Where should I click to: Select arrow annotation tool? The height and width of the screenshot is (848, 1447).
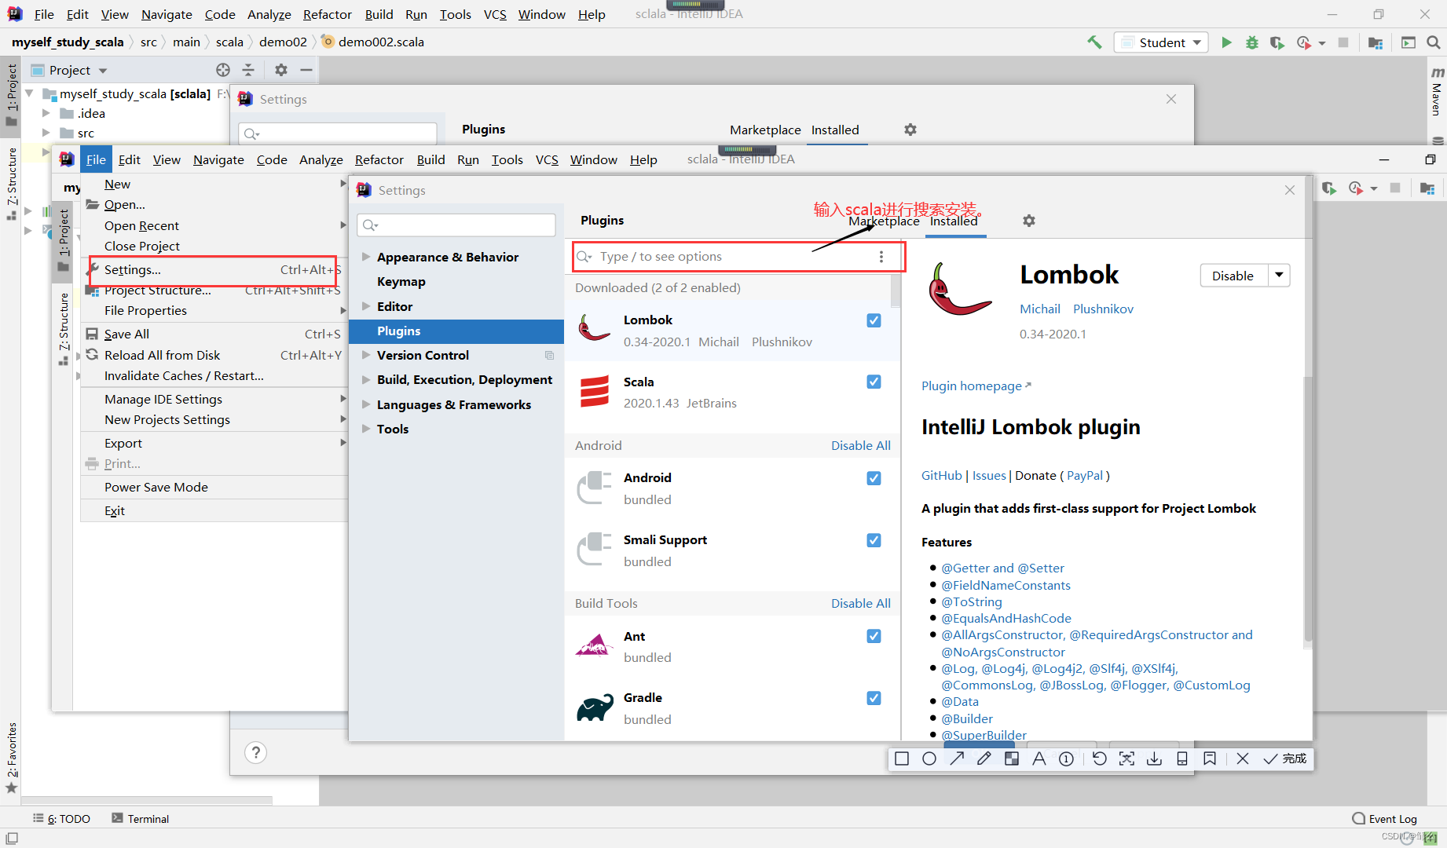pos(957,758)
